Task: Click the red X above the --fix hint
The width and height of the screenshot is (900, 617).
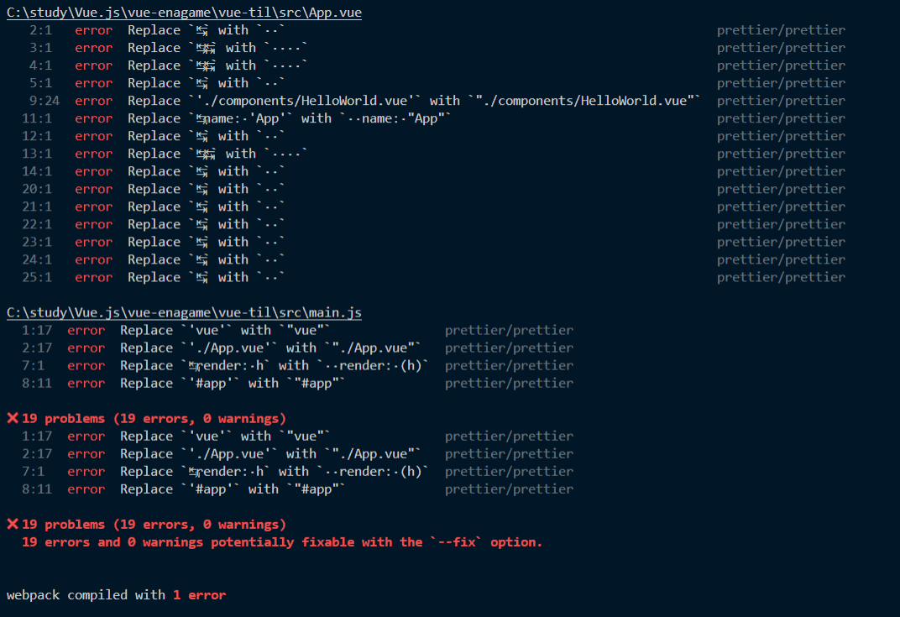Action: click(x=13, y=524)
